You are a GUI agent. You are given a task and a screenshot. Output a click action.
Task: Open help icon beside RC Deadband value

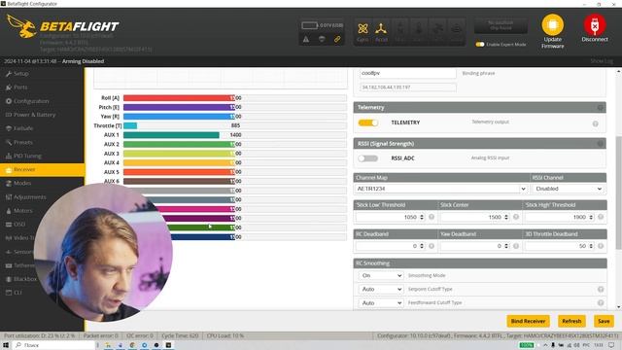[432, 246]
